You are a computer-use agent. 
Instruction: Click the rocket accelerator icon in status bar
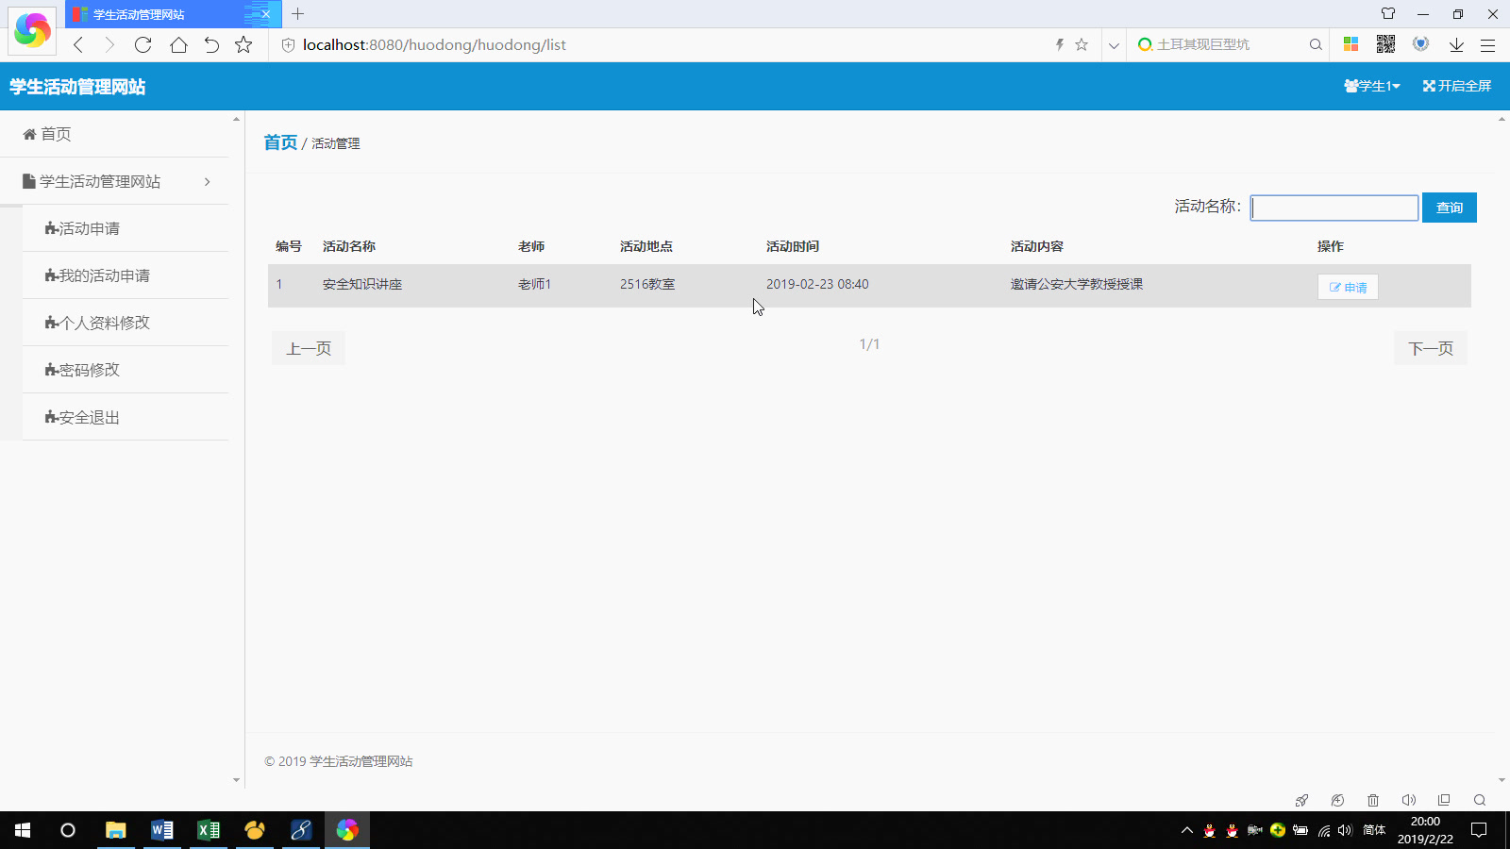(1301, 800)
